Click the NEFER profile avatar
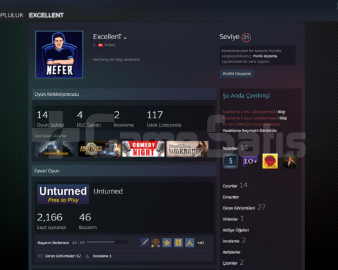This screenshot has height=270, width=338. coord(59,55)
